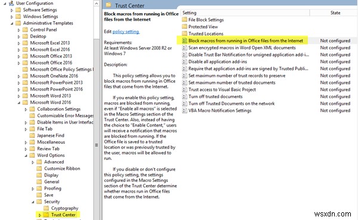Select the File Tab tree item

coord(45,129)
